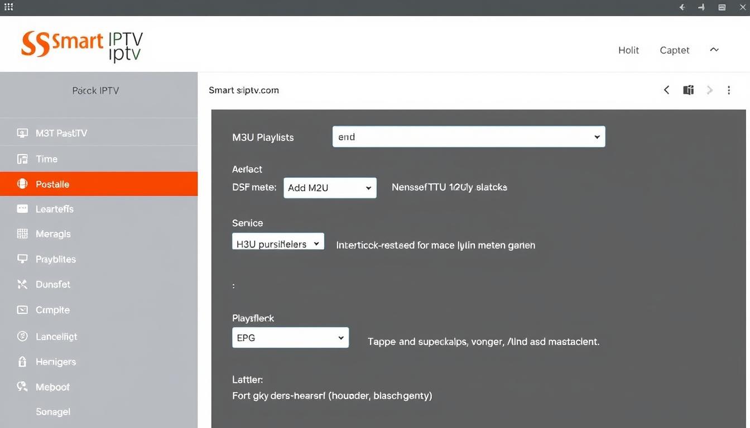Click the Postalle globe icon

(22, 184)
